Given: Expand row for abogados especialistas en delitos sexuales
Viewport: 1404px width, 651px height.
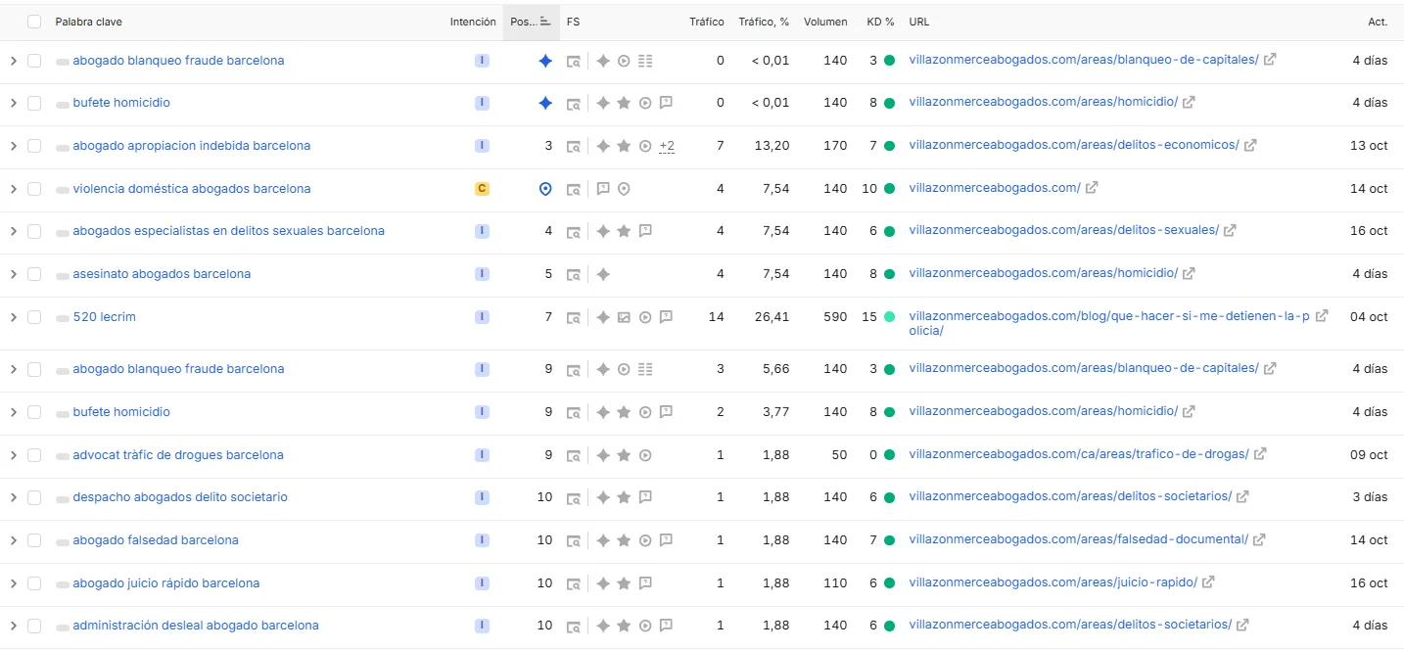Looking at the screenshot, I should click(13, 231).
